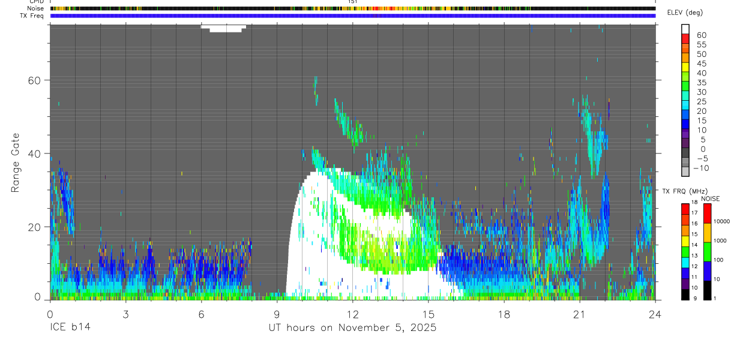Click the '25' value on ELEV scale
The width and height of the screenshot is (737, 340).
[701, 101]
